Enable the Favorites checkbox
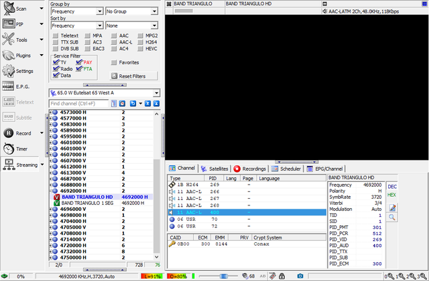429x281 pixels. [x=114, y=62]
